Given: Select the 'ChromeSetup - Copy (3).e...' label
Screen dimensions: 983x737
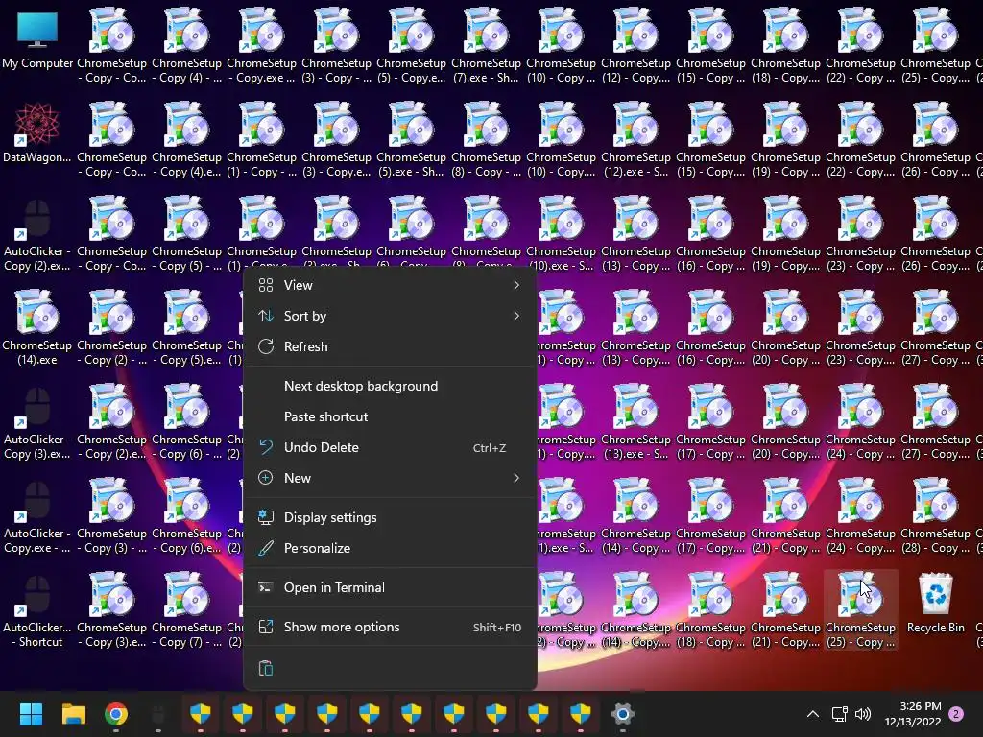Looking at the screenshot, I should click(x=111, y=635).
